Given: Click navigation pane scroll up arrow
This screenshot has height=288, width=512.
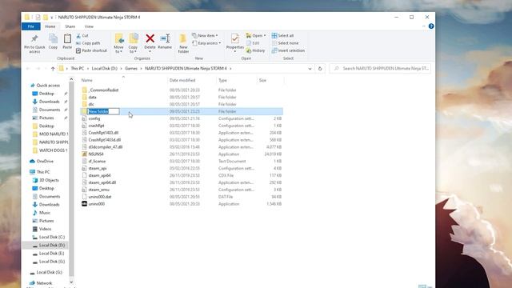Looking at the screenshot, I should (x=71, y=79).
